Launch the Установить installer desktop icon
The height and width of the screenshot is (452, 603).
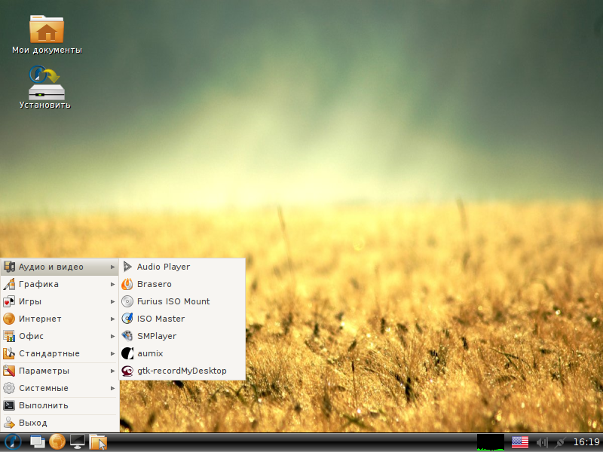pos(47,82)
